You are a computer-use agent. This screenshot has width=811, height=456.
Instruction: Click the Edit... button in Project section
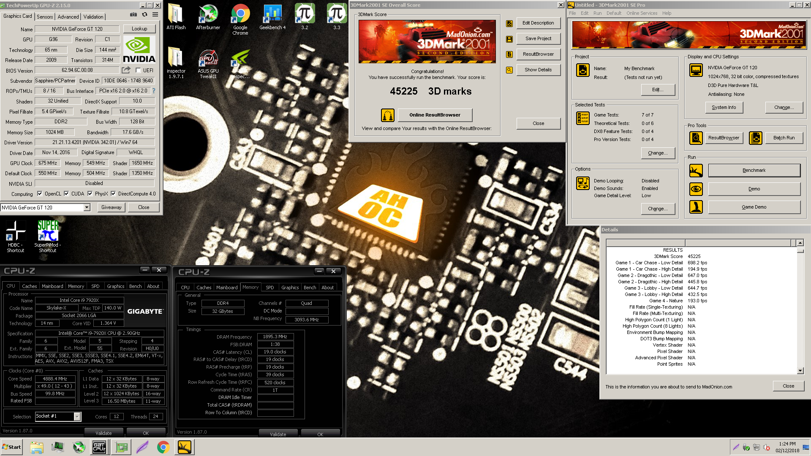(658, 90)
